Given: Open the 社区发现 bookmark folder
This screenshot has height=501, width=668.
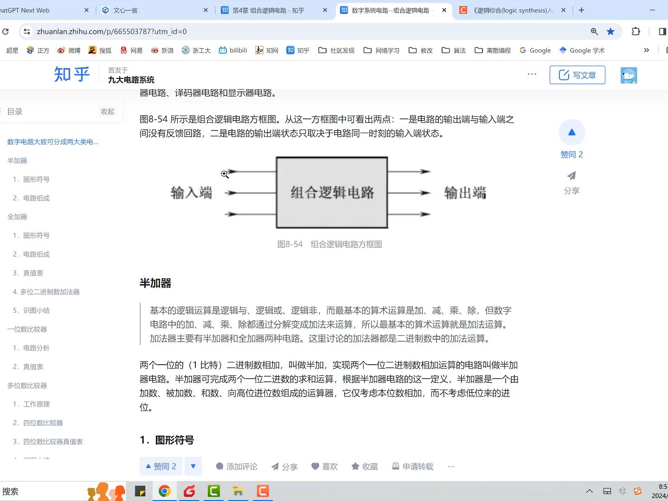Looking at the screenshot, I should tap(336, 50).
